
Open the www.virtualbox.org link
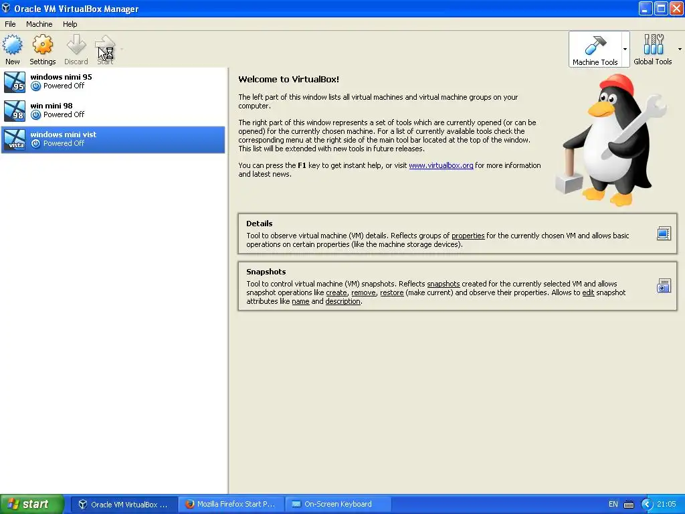pyautogui.click(x=441, y=166)
